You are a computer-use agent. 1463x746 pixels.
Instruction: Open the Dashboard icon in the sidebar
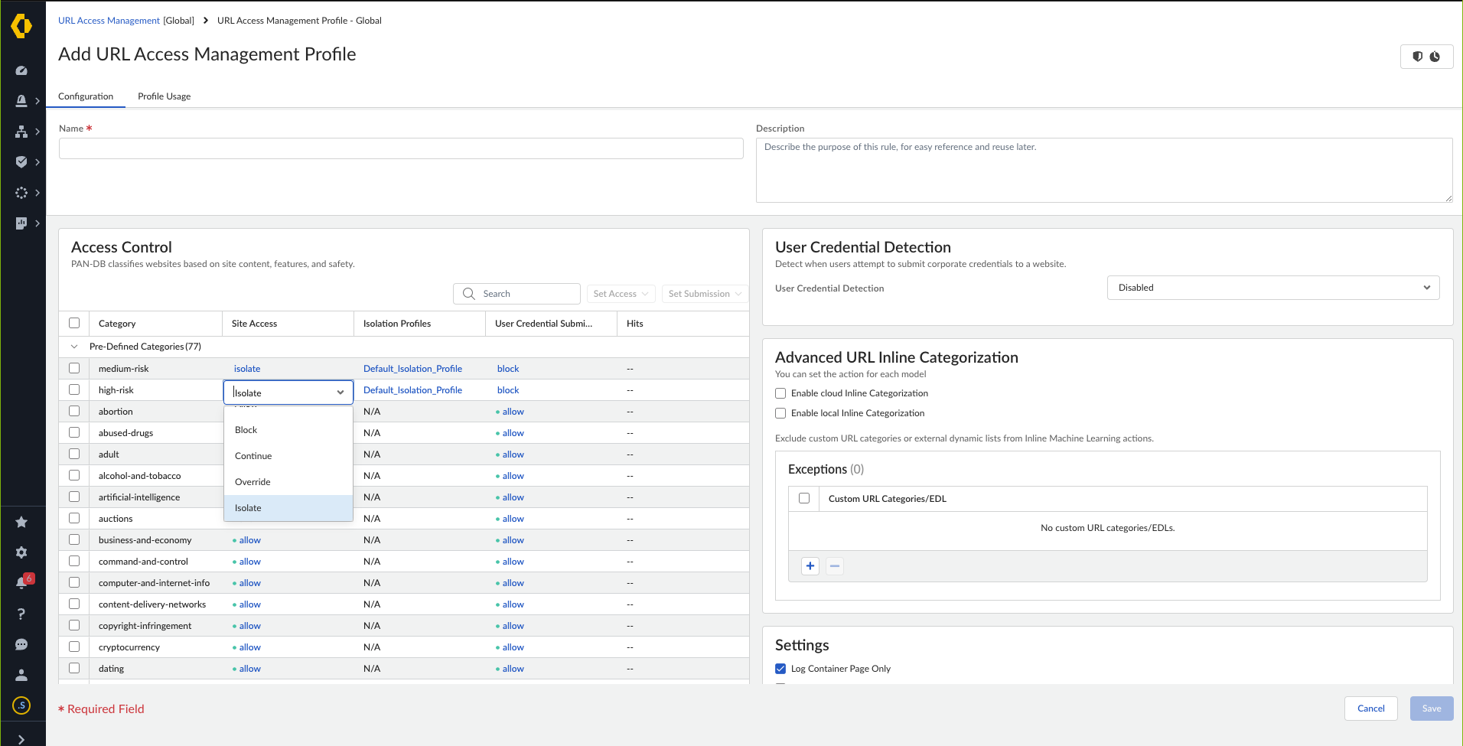[22, 70]
